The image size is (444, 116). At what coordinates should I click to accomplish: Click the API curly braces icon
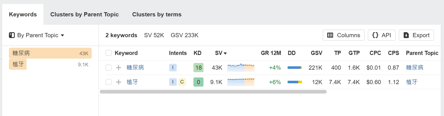coord(375,35)
